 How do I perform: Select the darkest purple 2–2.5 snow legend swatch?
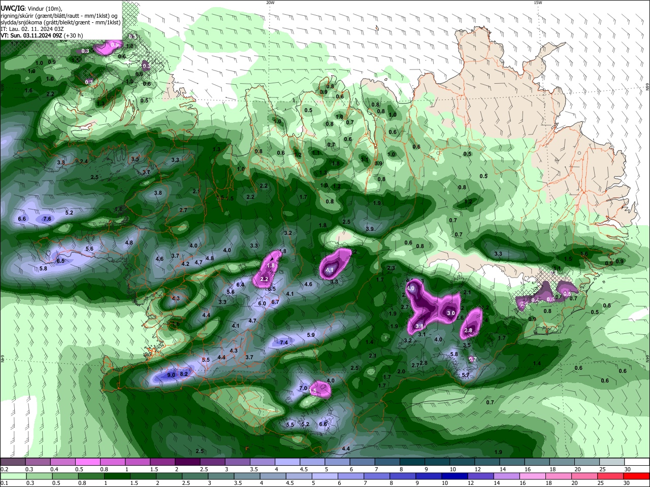187,462
